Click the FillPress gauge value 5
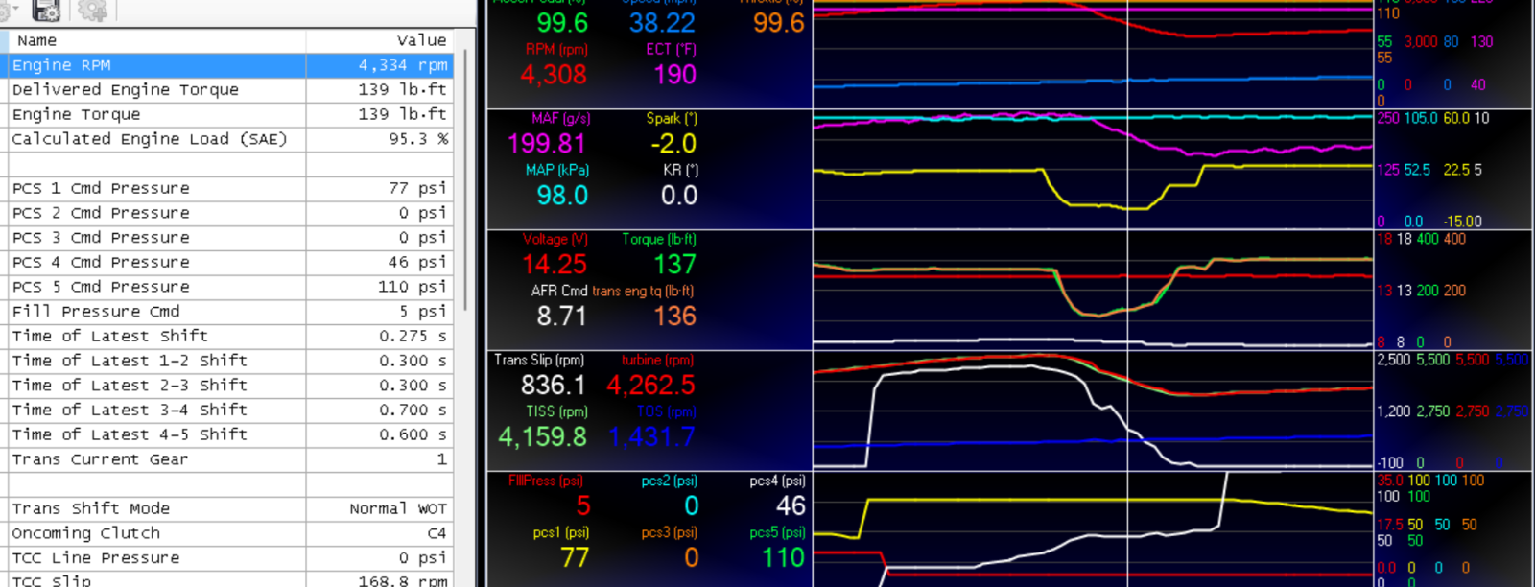 coord(582,506)
